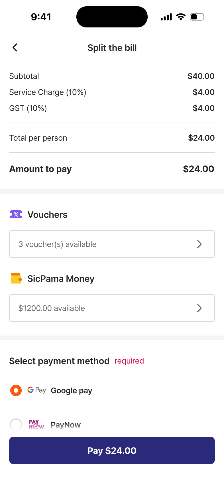Select the PayNow radio button
Screen dimensions: 224x487
(16, 425)
